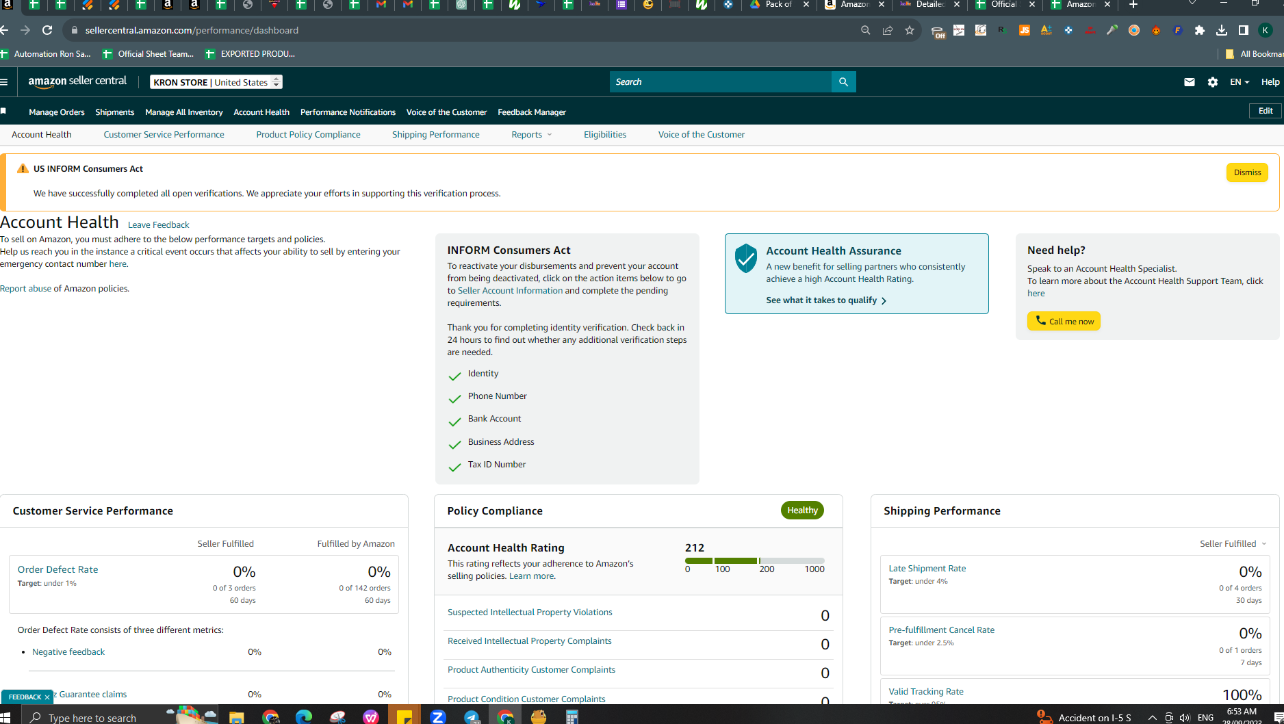Go forward with the browser forward arrow
The width and height of the screenshot is (1284, 724).
25,30
